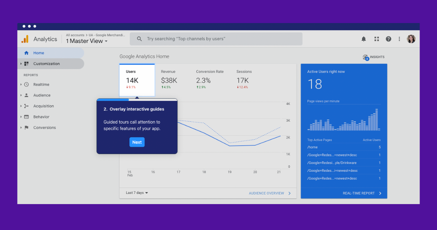Expand the Conversions reports arrow
Image resolution: width=437 pixels, height=230 pixels.
21,127
